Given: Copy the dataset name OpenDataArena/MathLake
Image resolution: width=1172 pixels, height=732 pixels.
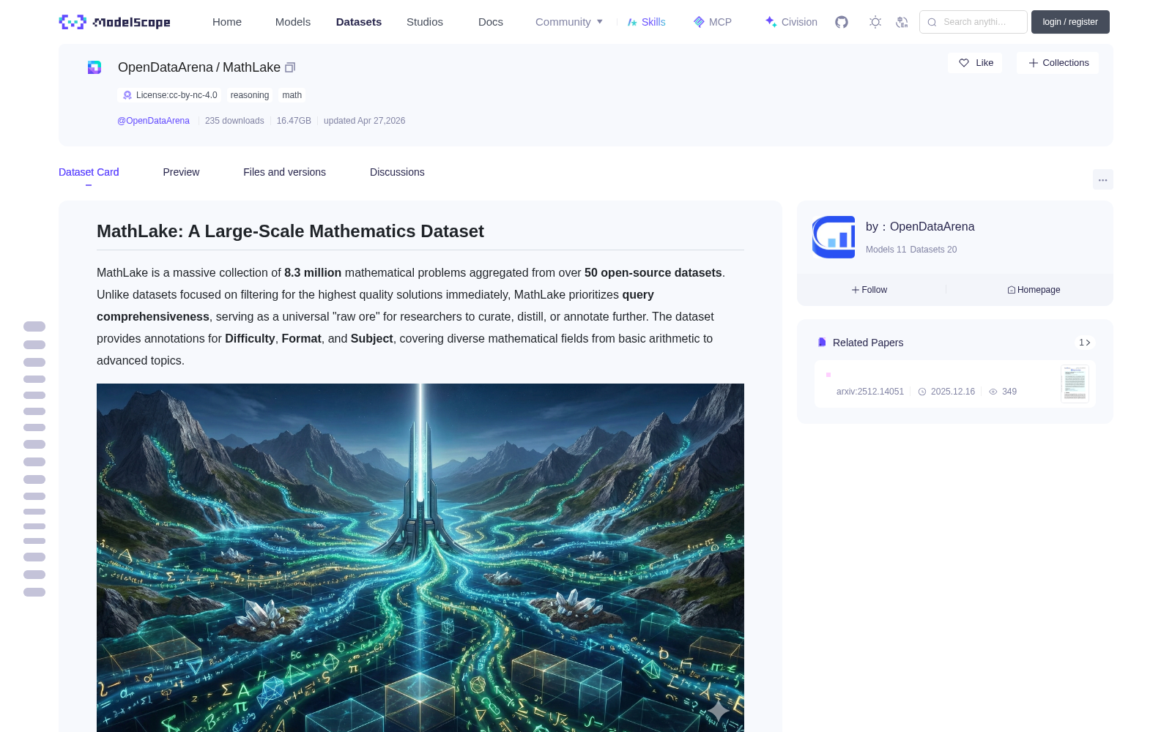Looking at the screenshot, I should 290,67.
